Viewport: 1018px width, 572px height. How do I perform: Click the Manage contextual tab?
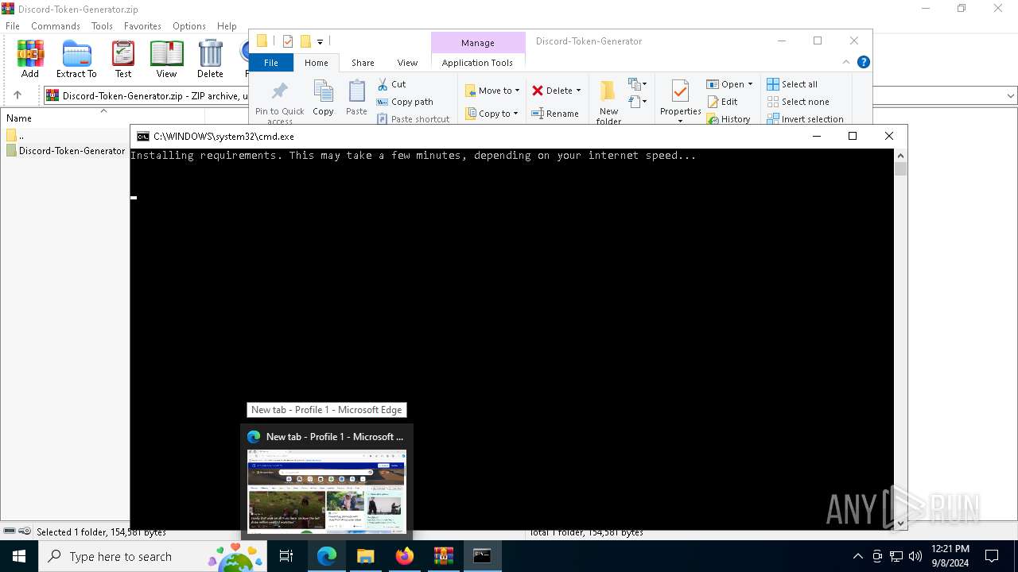coord(478,43)
